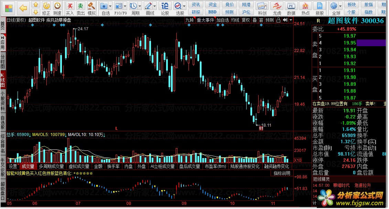Click the colorful home grid icon
Image resolution: width=389 pixels, height=209 pixels.
[9, 8]
